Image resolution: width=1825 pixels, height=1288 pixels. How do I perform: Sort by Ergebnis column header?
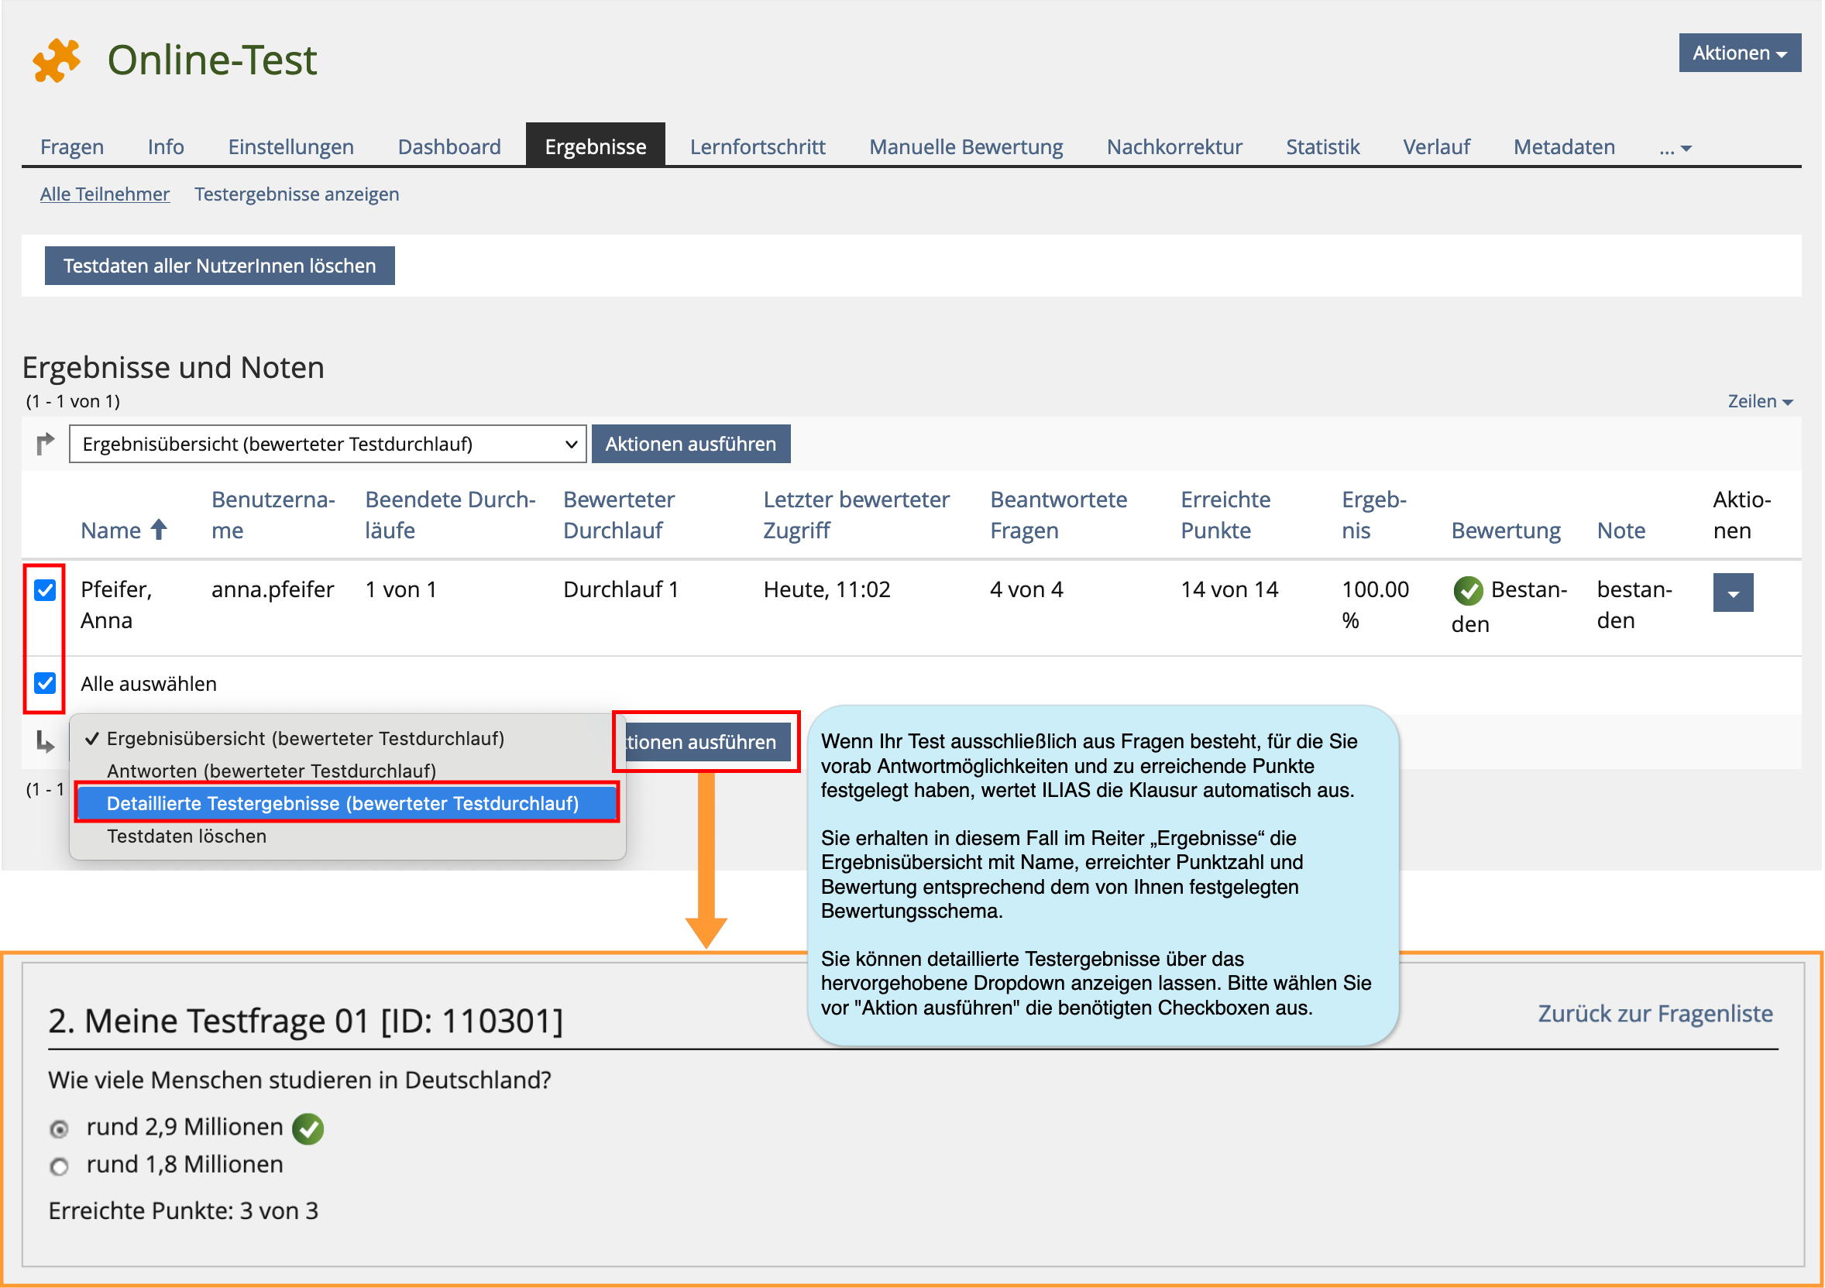click(1373, 515)
